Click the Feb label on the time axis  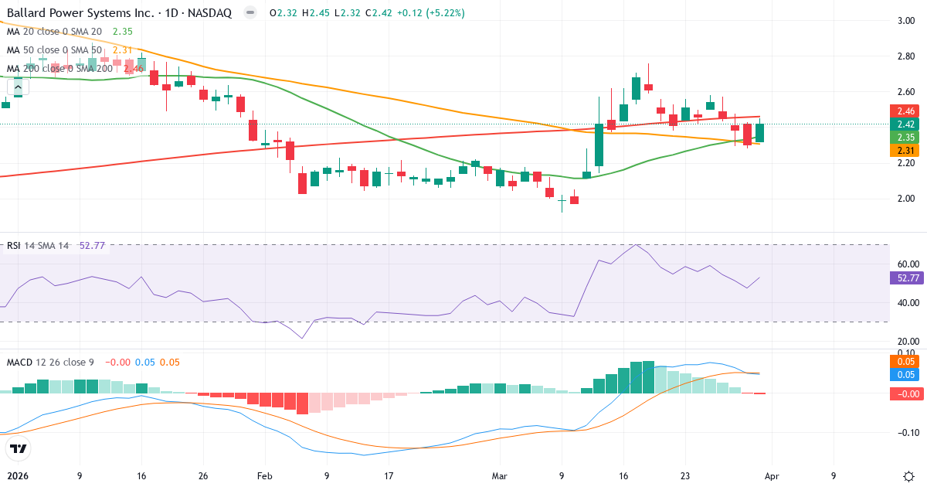tap(263, 477)
